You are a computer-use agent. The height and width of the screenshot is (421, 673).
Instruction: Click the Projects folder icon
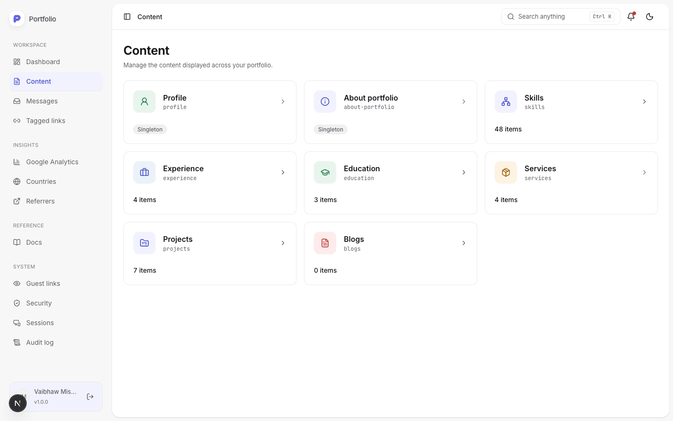144,243
